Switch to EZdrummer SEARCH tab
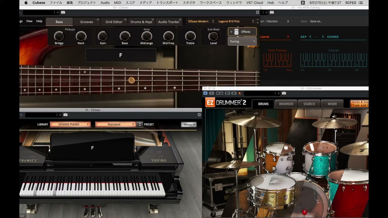The width and height of the screenshot is (388, 218). pyautogui.click(x=309, y=104)
